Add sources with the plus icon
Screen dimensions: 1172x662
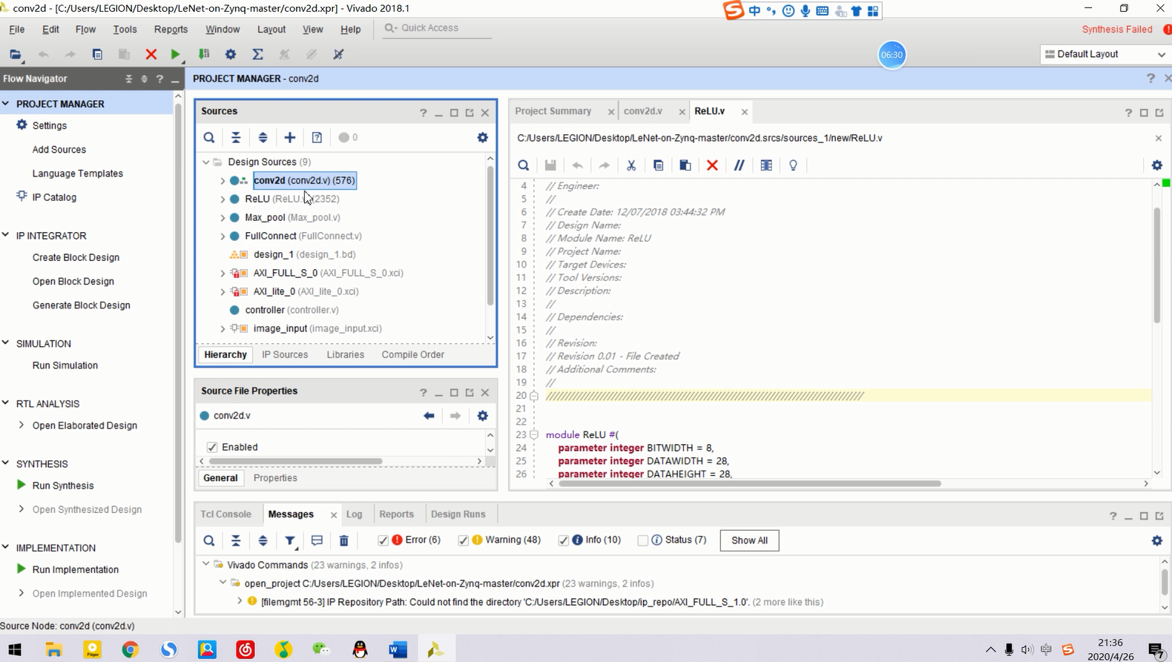pos(290,137)
